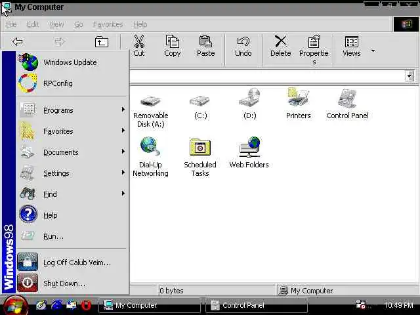Go back with the left arrow button
The height and width of the screenshot is (315, 420).
point(18,42)
